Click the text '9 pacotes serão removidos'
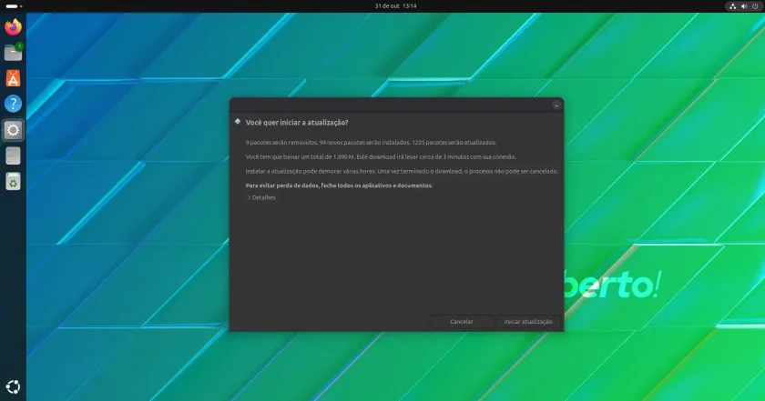This screenshot has height=401, width=765. pyautogui.click(x=281, y=143)
